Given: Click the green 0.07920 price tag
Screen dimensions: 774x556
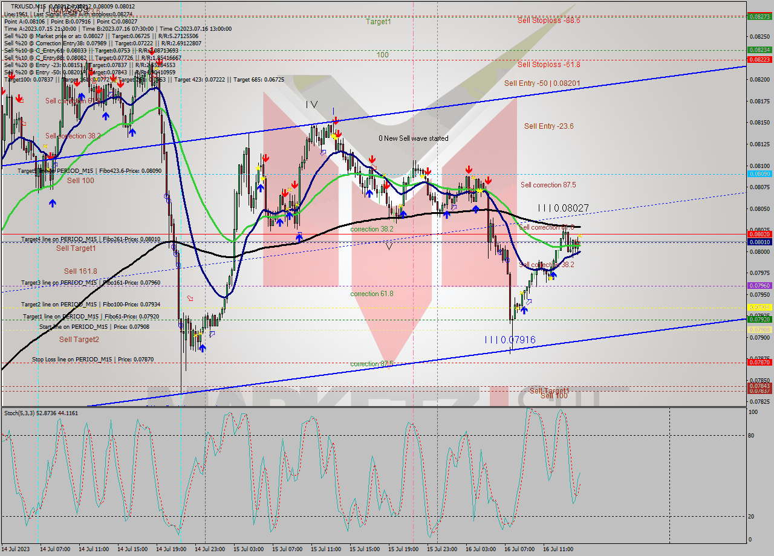Looking at the screenshot, I should tap(759, 319).
